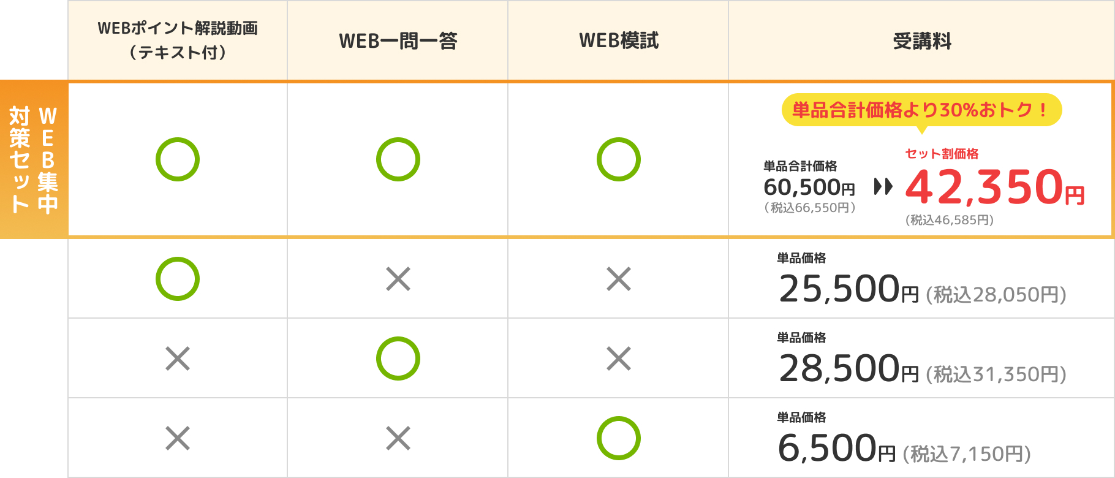1115x478 pixels.
Task: Click the WEB一問一答 cross in 6,500円 row
Action: [x=398, y=438]
